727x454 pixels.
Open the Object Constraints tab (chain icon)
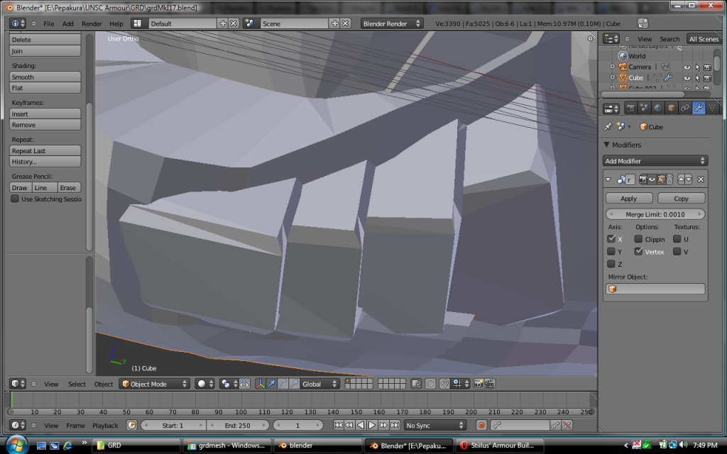tap(684, 109)
